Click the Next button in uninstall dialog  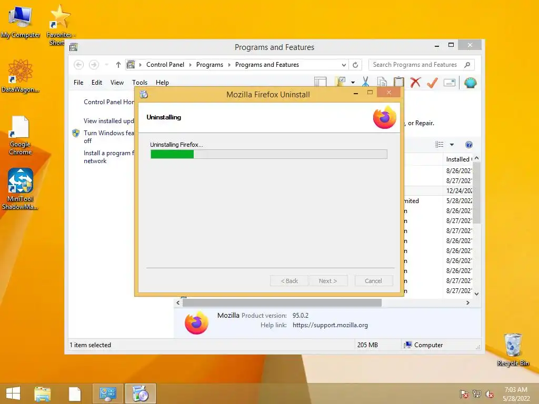(328, 281)
